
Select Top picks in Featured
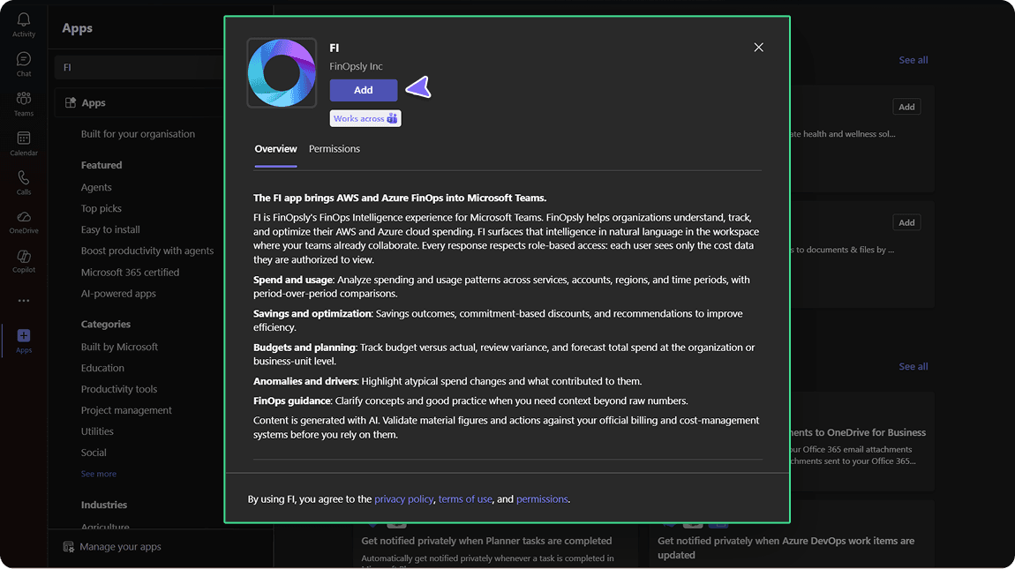coord(101,208)
